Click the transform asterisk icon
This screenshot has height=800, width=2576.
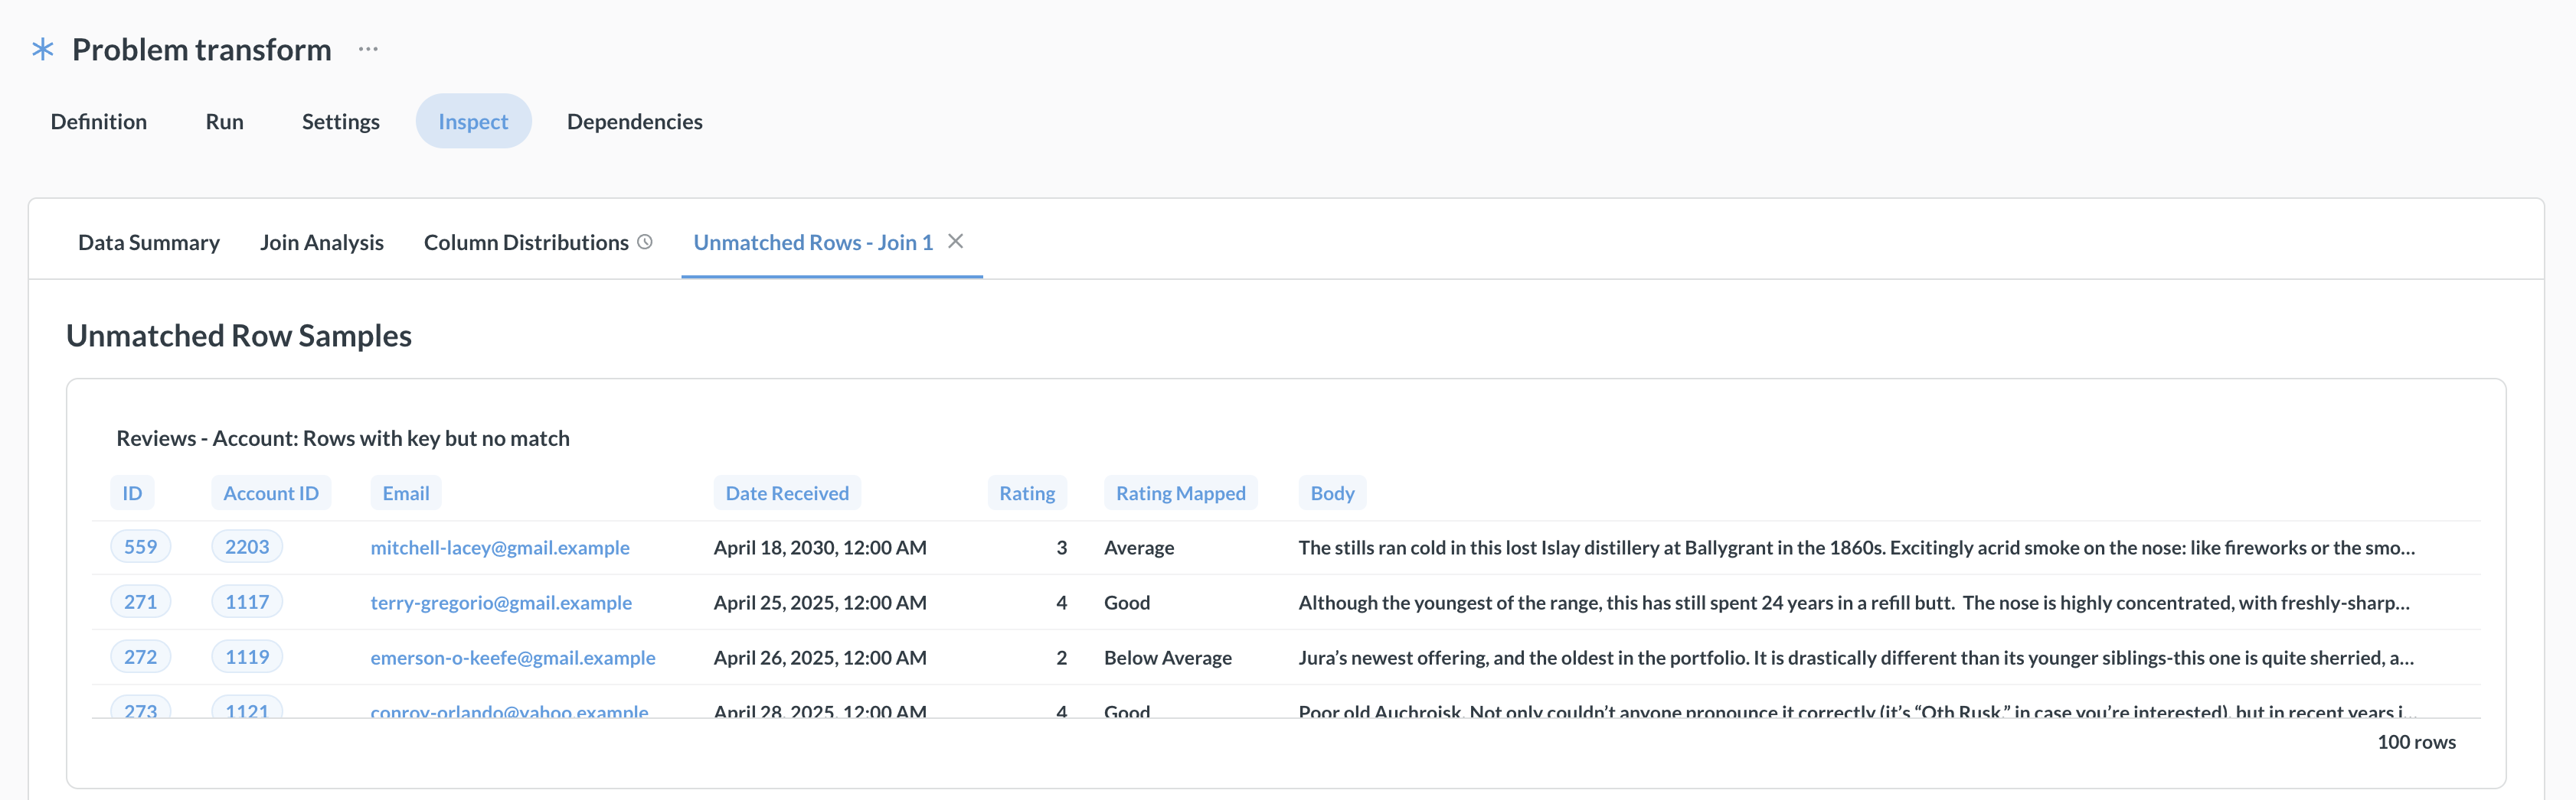pos(43,49)
